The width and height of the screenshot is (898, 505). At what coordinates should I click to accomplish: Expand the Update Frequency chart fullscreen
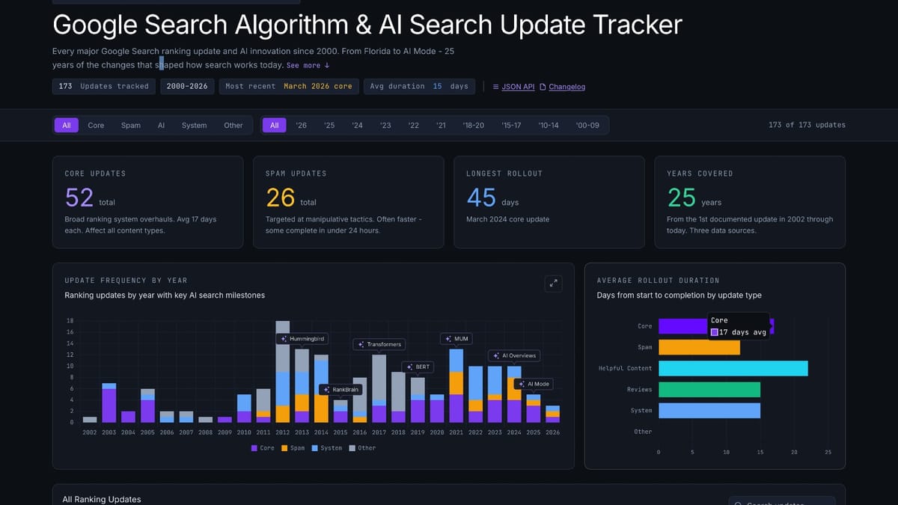tap(553, 283)
